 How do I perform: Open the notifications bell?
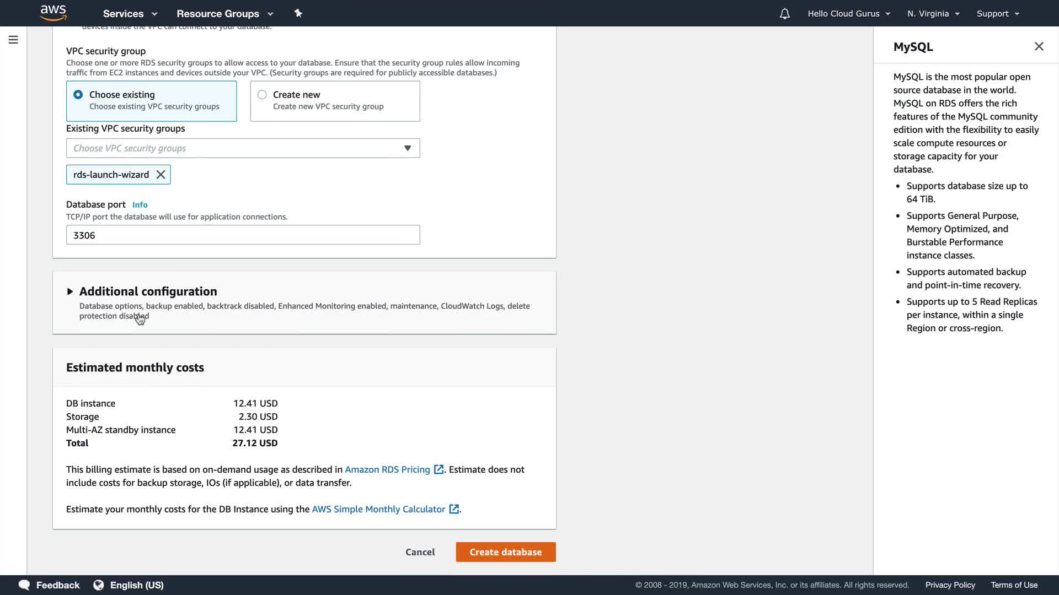784,14
